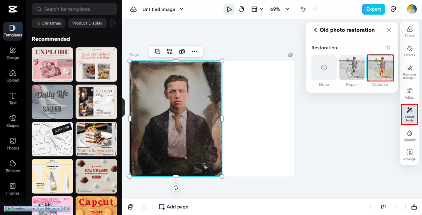Screen dimensions: 422x215
Task: Collapse the left templates panel handle
Action: tap(124, 107)
